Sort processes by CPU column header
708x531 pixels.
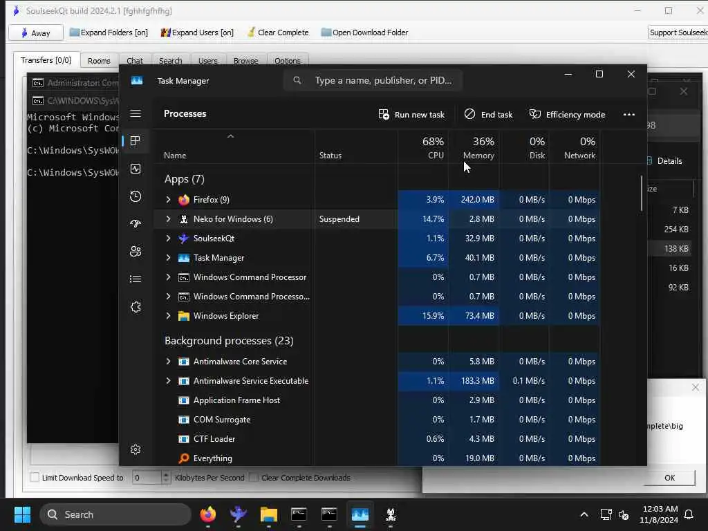point(424,148)
